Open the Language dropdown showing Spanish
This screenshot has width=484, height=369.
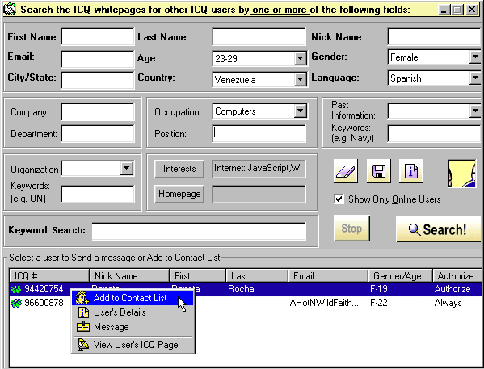point(475,78)
